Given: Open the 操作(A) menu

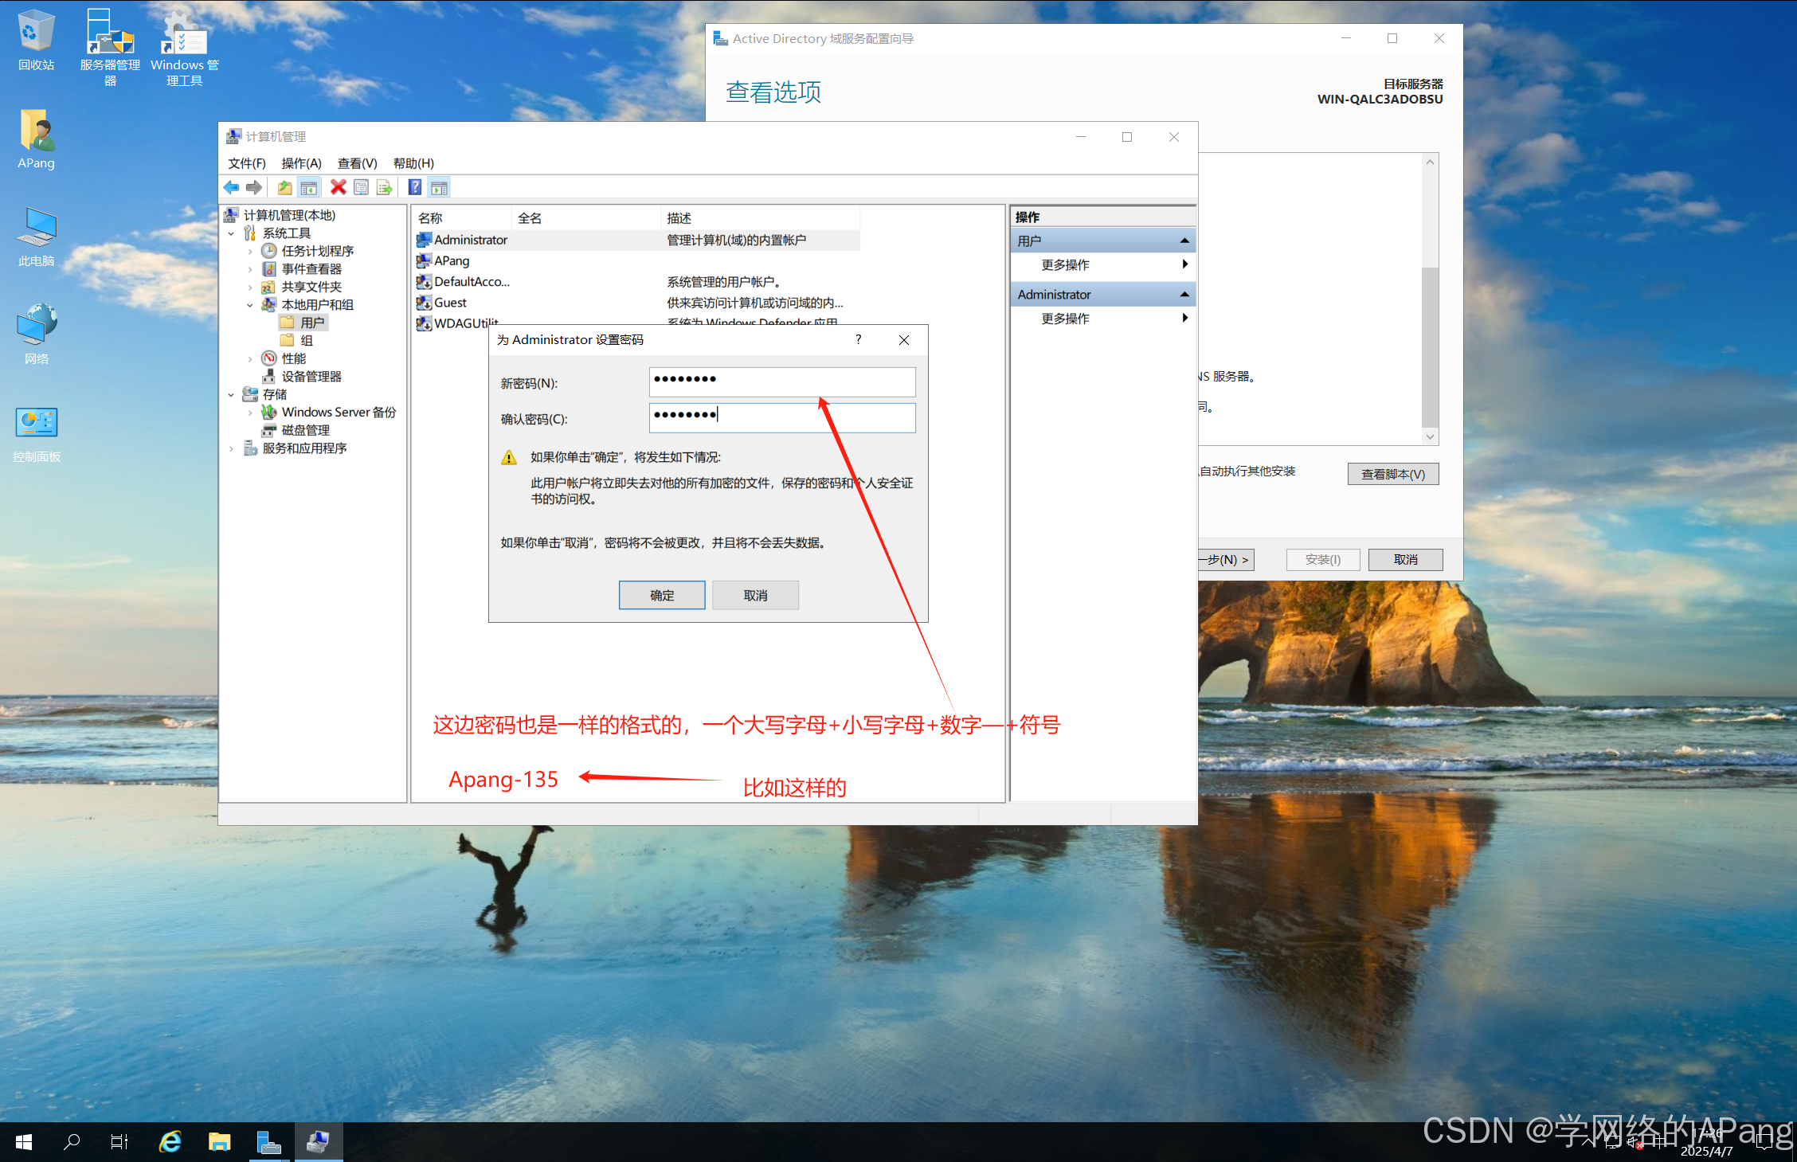Looking at the screenshot, I should click(x=301, y=163).
